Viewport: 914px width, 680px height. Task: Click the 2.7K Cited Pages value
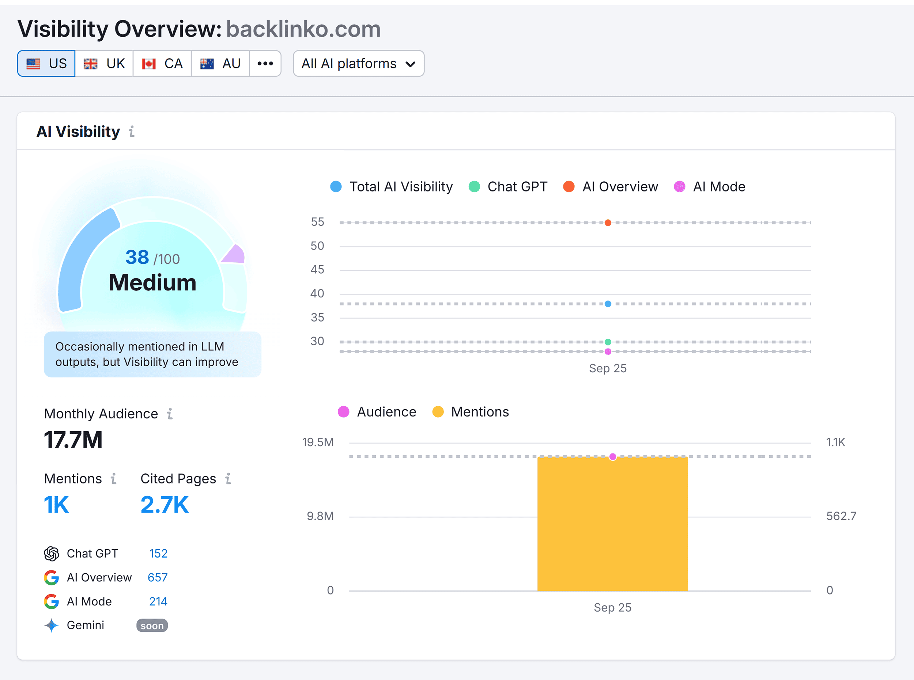click(x=165, y=504)
